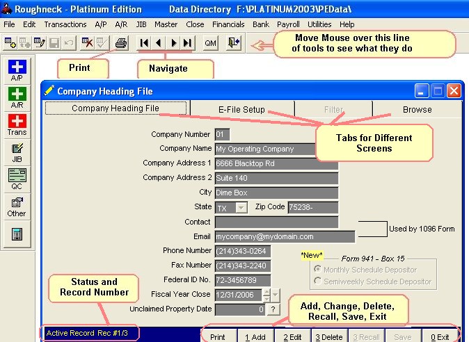Go to the previous record arrow icon
The height and width of the screenshot is (342, 469).
point(159,43)
